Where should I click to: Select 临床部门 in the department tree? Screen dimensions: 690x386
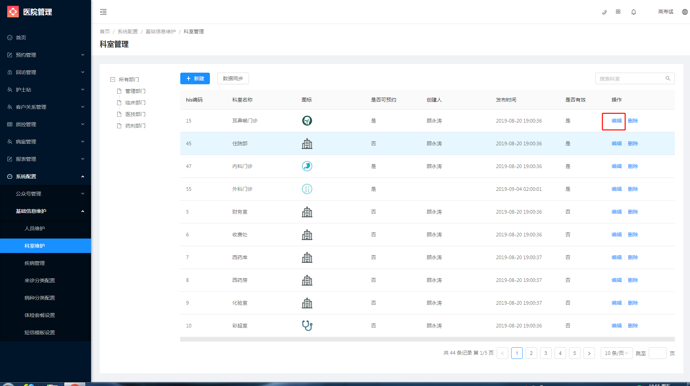135,103
